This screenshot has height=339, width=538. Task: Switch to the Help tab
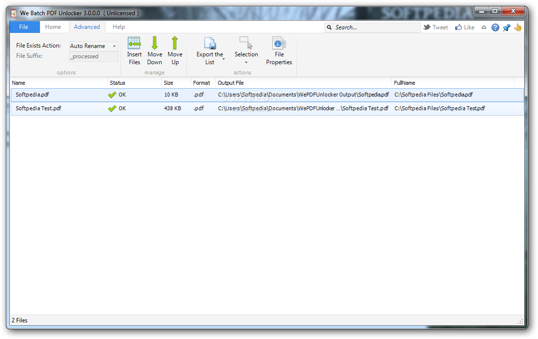click(x=119, y=27)
